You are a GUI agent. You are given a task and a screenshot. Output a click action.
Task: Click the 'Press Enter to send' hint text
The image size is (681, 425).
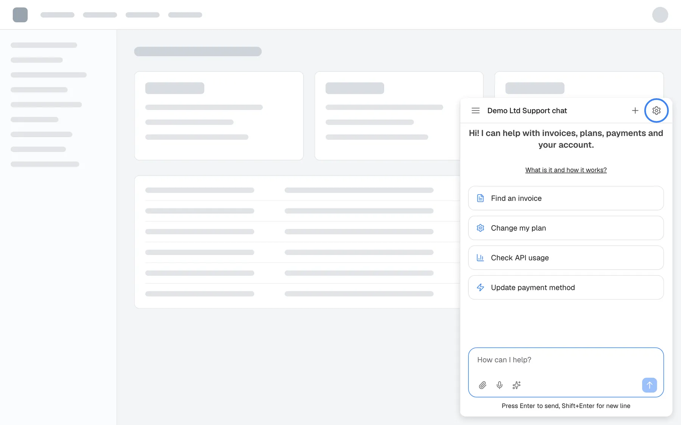[566, 406]
